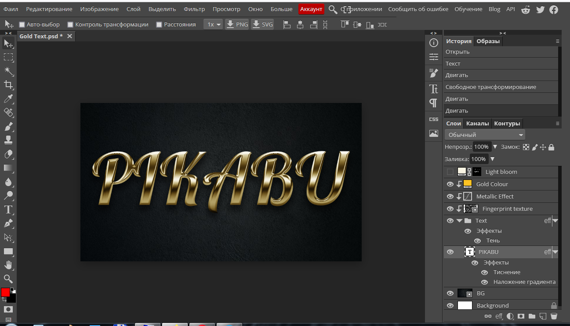The image size is (570, 326).
Task: Open the Brush panel icon
Action: pos(434,73)
